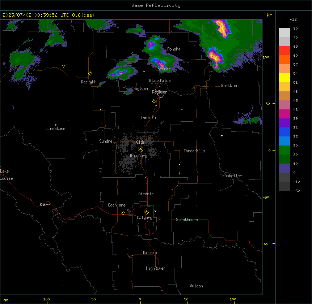Click the storm cell between RockyMH and Sylvan
This screenshot has width=312, height=304.
coord(121,73)
